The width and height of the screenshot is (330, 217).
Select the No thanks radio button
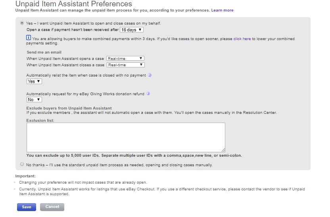point(22,164)
